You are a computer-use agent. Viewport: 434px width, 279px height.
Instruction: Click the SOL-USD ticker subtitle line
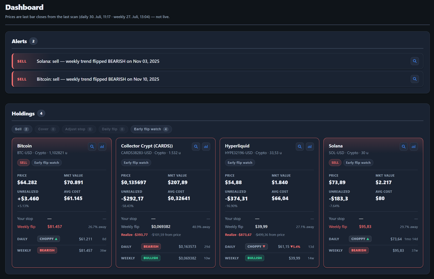tap(349, 153)
